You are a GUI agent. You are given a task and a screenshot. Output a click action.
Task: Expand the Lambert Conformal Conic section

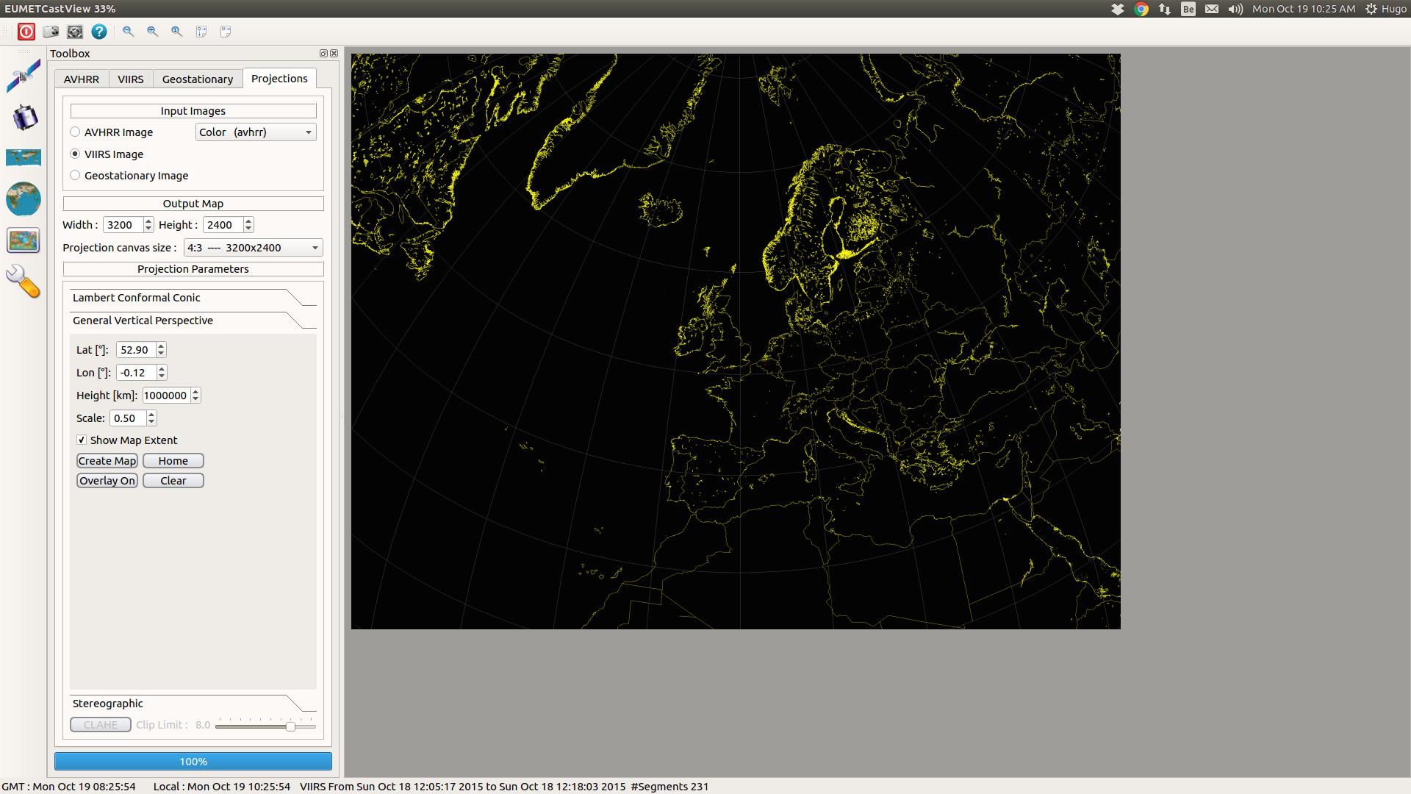point(193,298)
